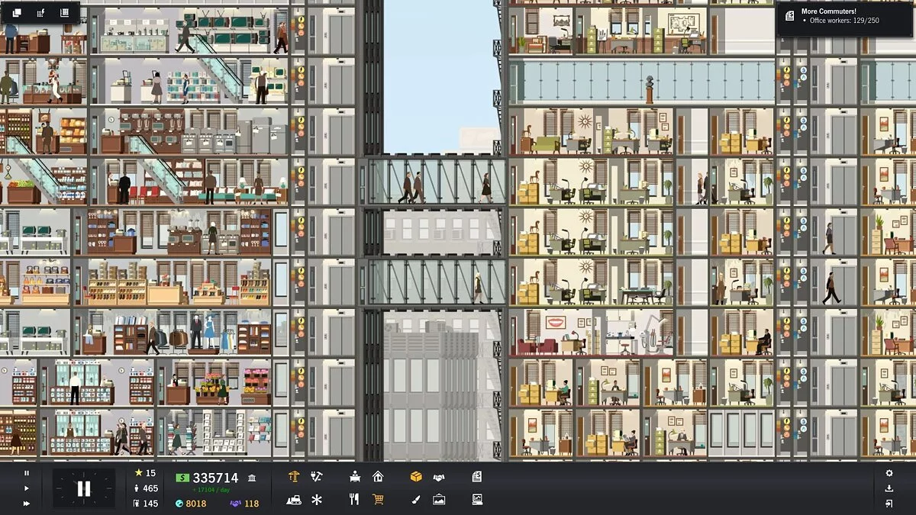Open the handshake contracts icon
The height and width of the screenshot is (515, 916).
pos(439,477)
